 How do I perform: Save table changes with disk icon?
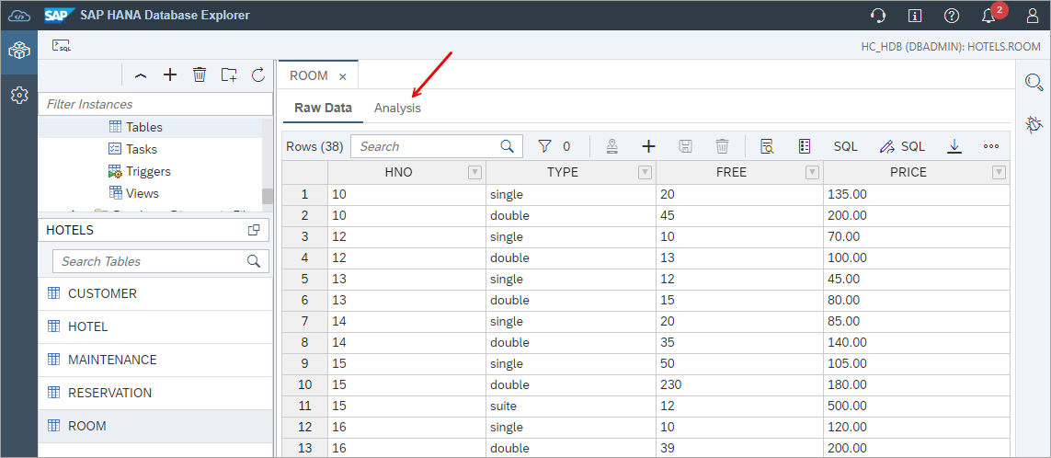pos(685,146)
